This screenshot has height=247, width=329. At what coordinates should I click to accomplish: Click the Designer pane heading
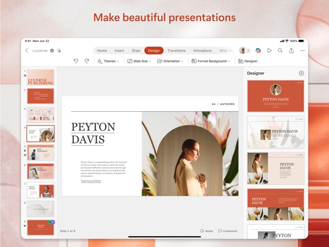click(x=255, y=73)
